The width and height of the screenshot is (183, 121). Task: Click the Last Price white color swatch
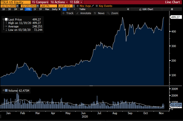6,19
